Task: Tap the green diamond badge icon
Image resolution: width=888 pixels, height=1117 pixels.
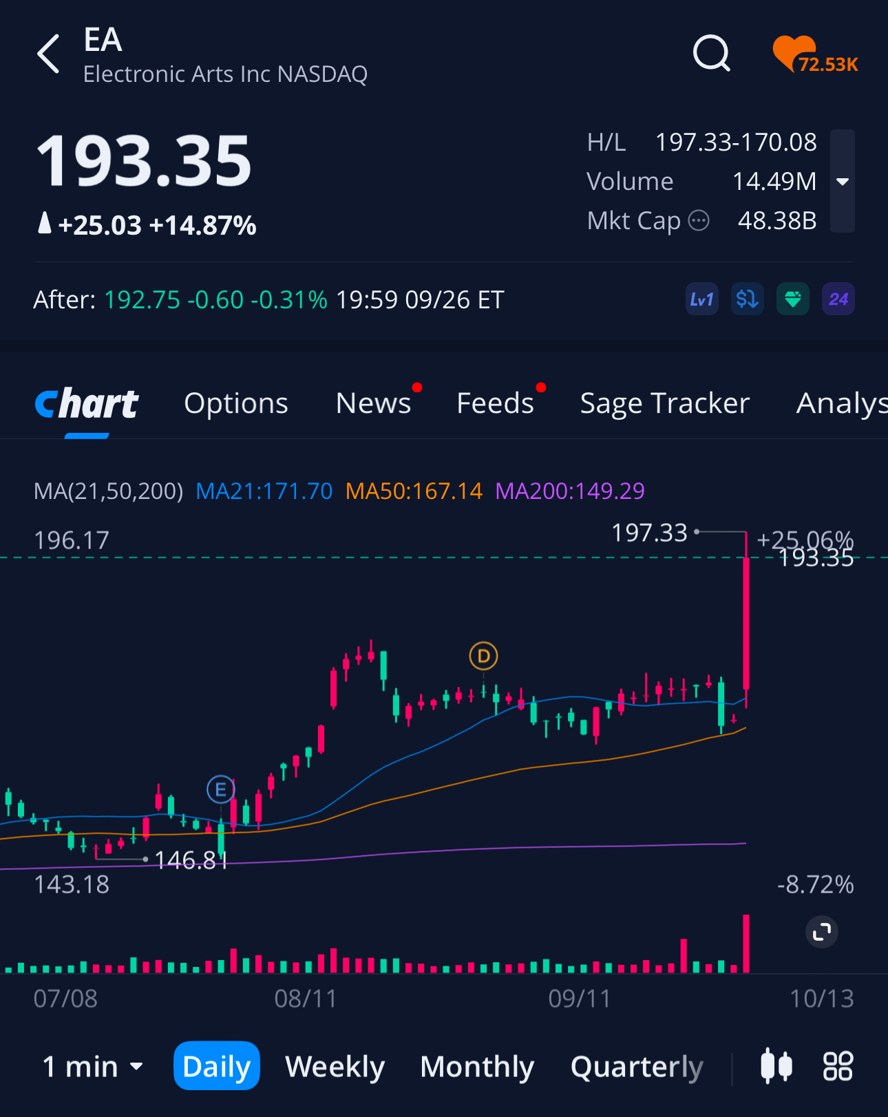Action: [793, 299]
